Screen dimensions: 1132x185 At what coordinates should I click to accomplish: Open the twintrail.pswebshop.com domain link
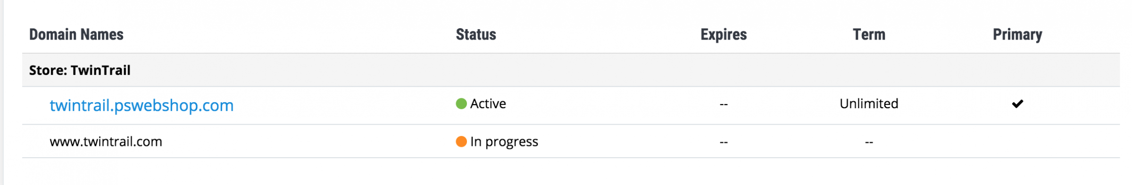[141, 105]
